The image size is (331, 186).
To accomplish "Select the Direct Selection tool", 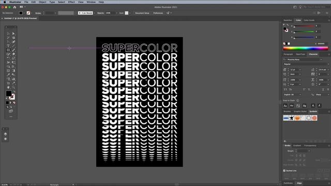I will 13,34.
